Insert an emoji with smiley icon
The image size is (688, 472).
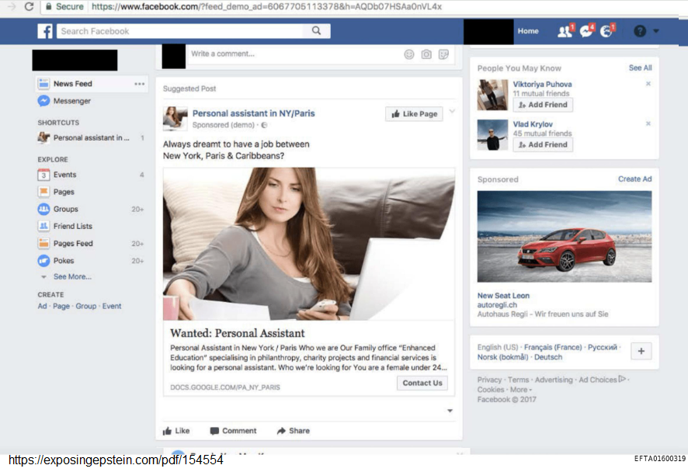pos(409,54)
